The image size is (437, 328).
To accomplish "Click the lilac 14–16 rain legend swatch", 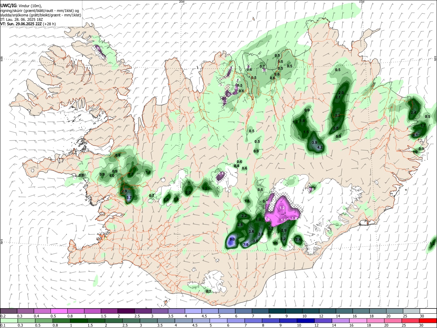I will click(340, 320).
